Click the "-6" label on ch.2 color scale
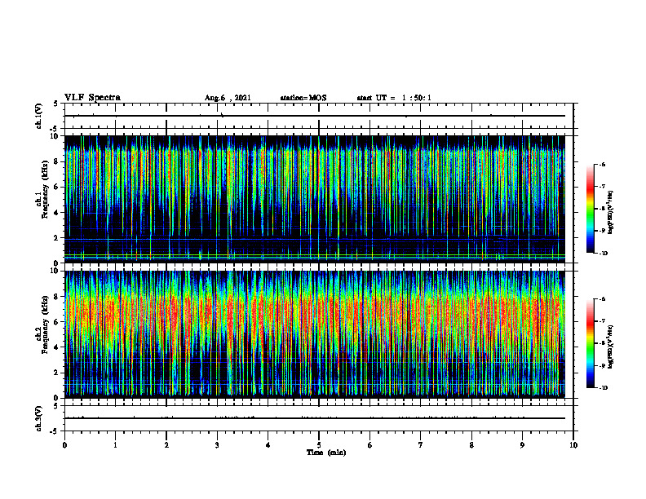 [602, 299]
